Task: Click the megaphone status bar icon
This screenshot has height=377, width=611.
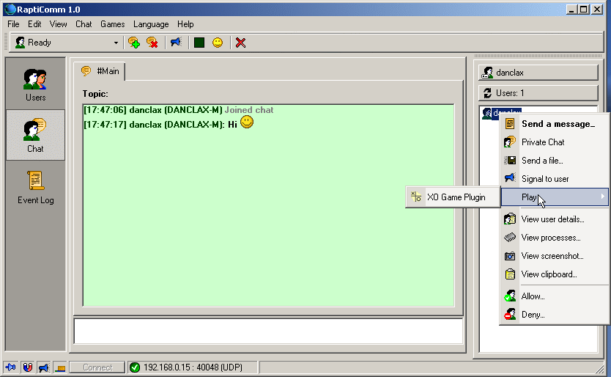Action: click(x=44, y=367)
